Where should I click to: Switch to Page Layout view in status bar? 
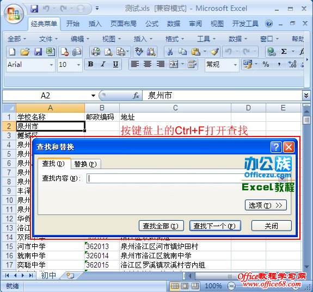tap(185, 286)
